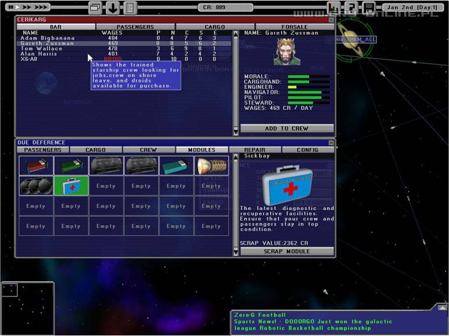Select the Sickbay medkit module slot
Viewport: 449px width, 336px height.
click(71, 186)
